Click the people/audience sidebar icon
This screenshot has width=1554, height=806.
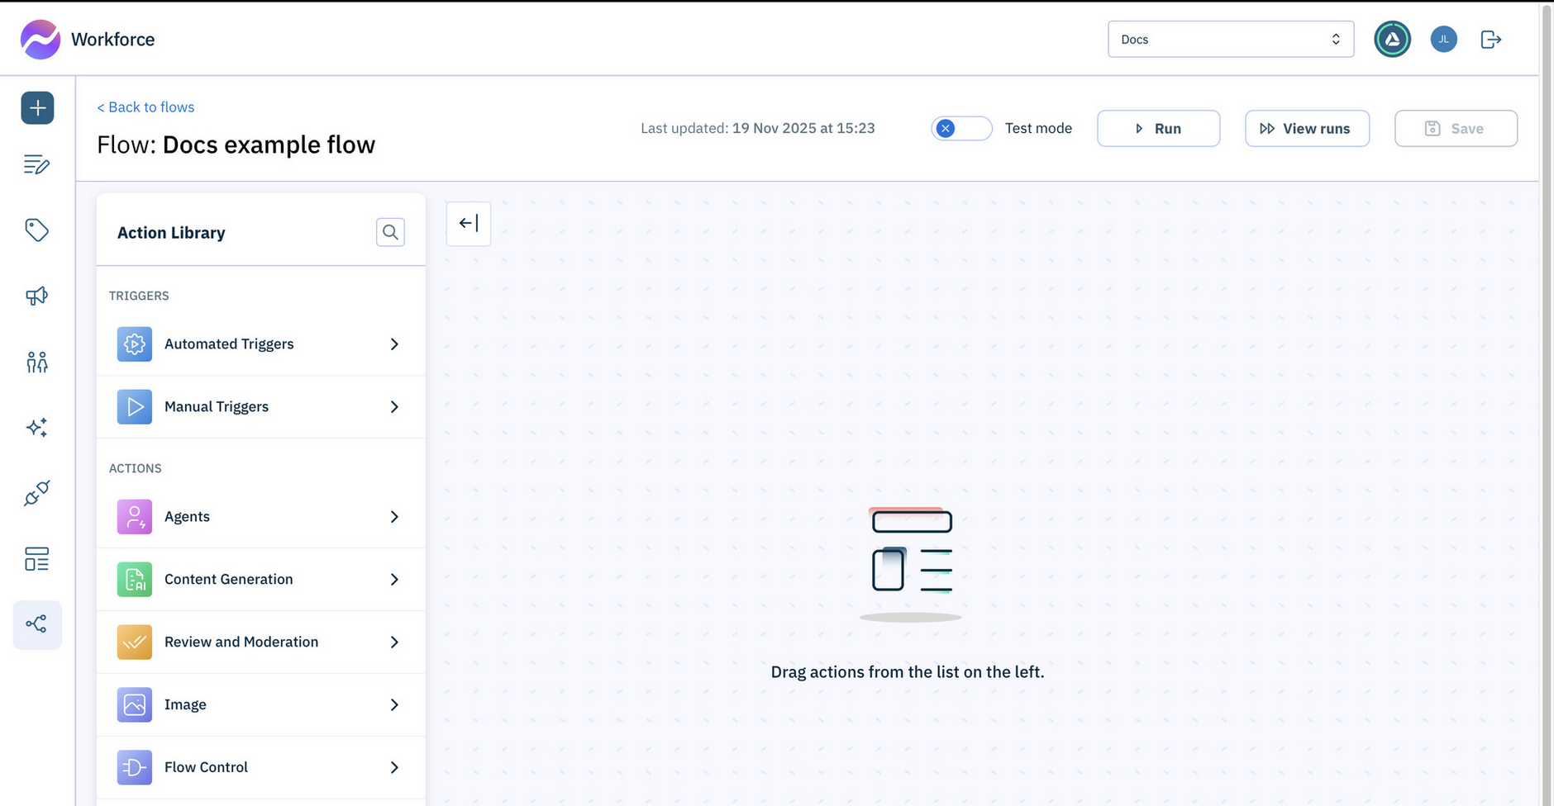pos(37,361)
